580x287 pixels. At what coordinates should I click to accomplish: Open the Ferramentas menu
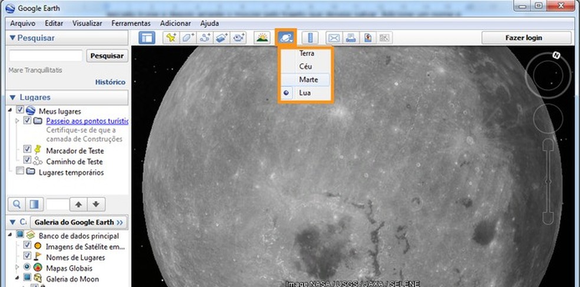click(131, 23)
